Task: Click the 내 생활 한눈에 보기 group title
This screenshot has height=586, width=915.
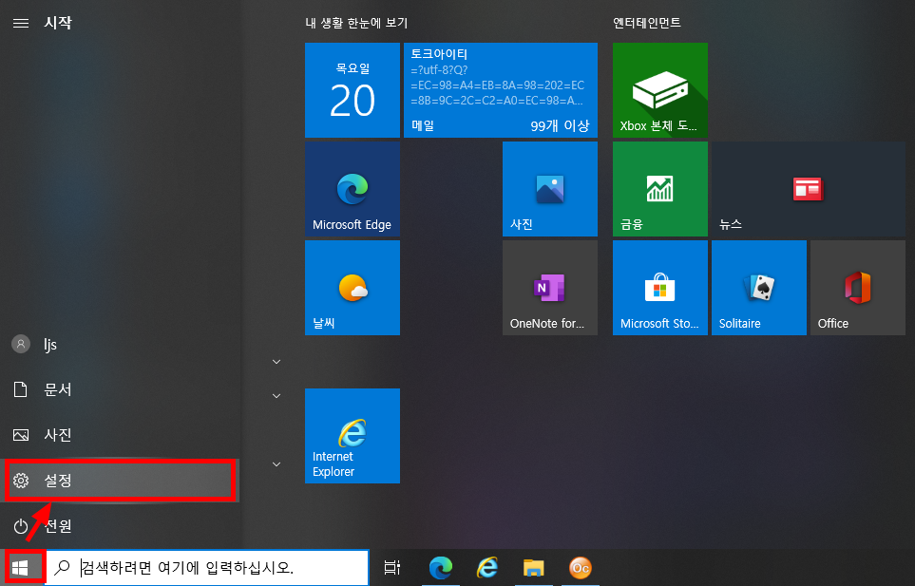Action: coord(356,24)
